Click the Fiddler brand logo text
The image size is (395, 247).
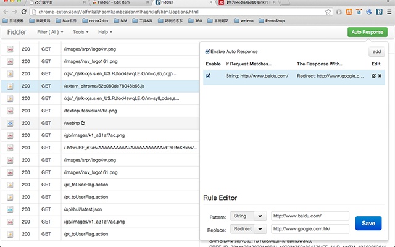(x=17, y=32)
